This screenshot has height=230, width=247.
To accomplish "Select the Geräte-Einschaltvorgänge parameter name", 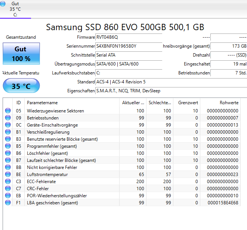I will tap(52, 125).
